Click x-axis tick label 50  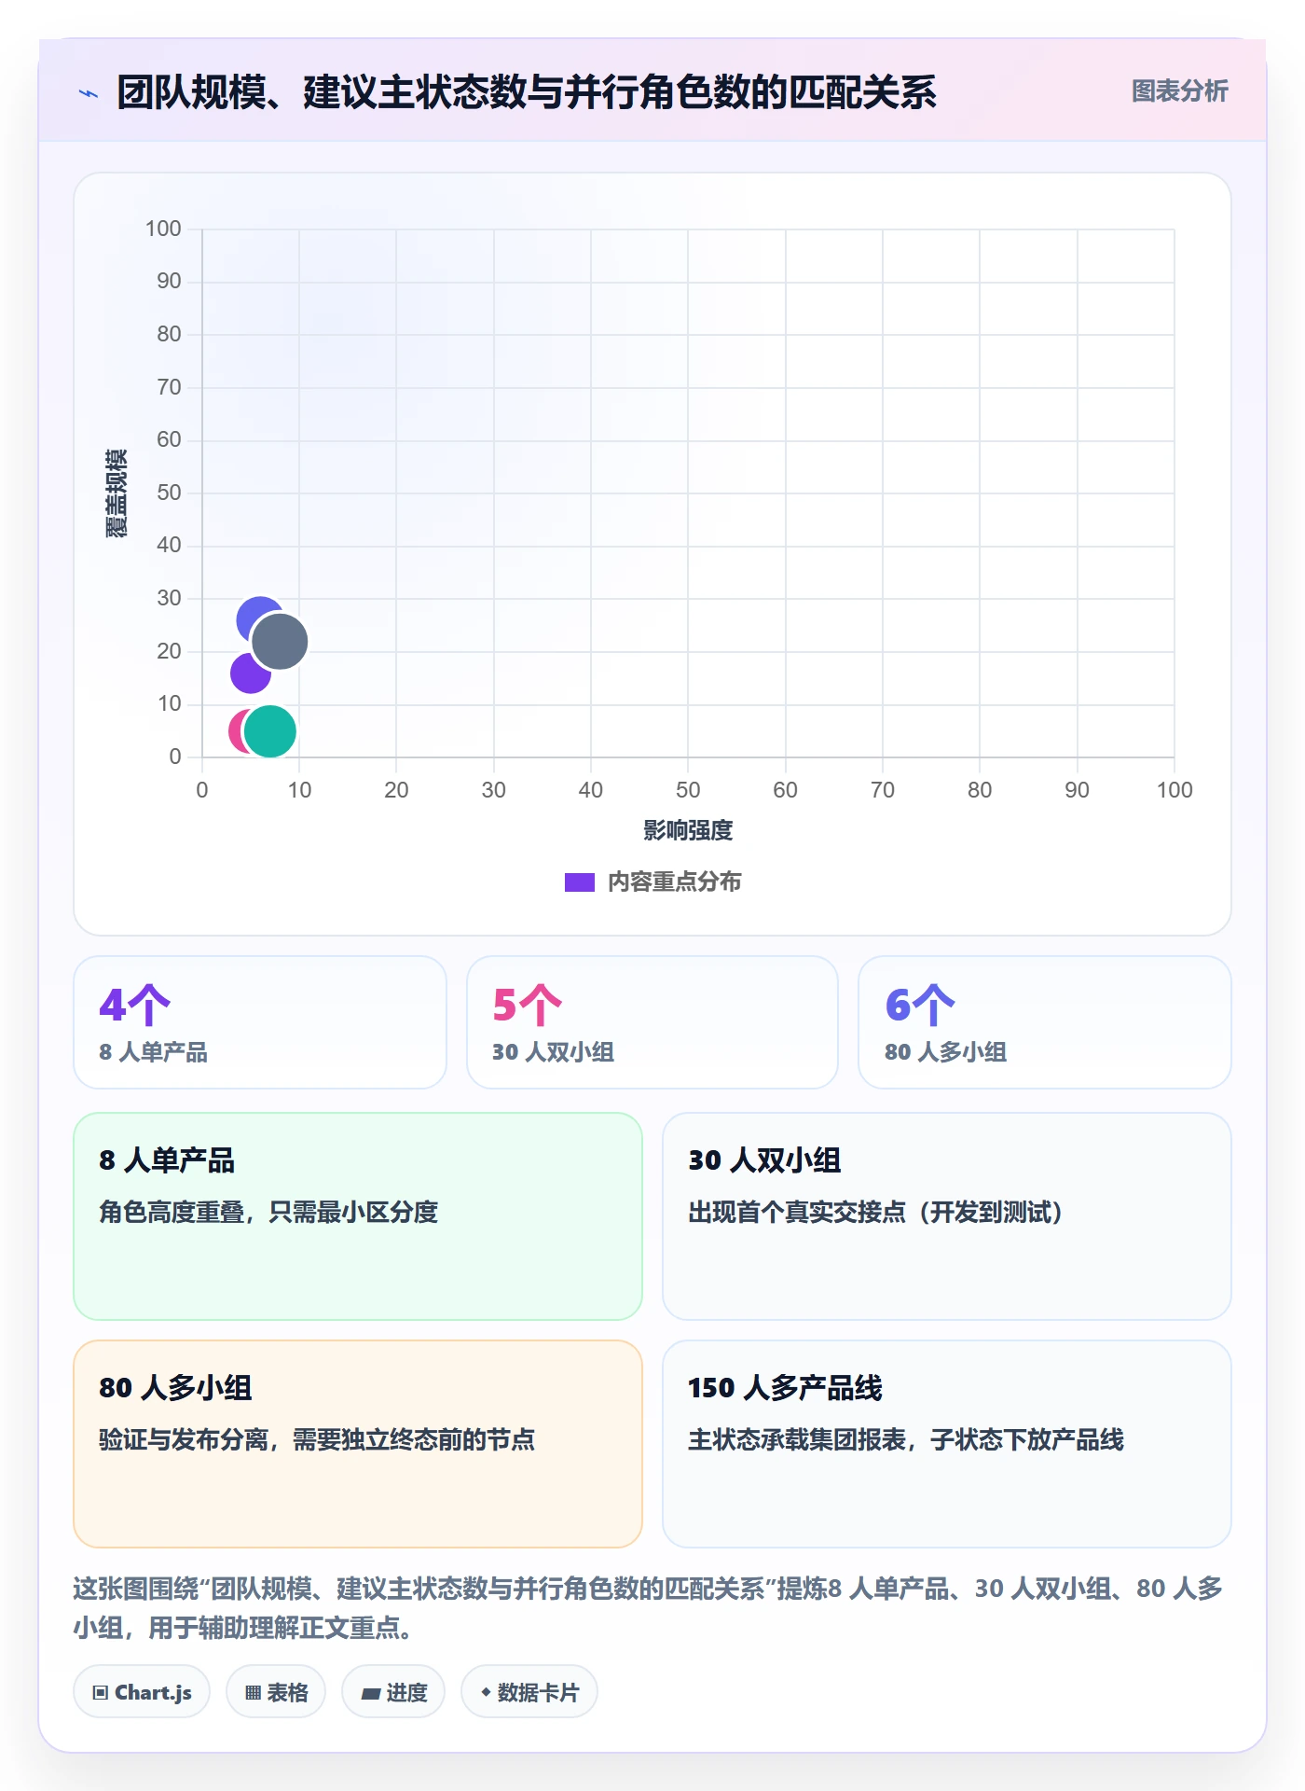(688, 790)
